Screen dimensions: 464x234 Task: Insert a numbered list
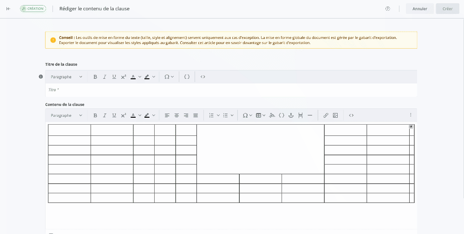point(211,115)
